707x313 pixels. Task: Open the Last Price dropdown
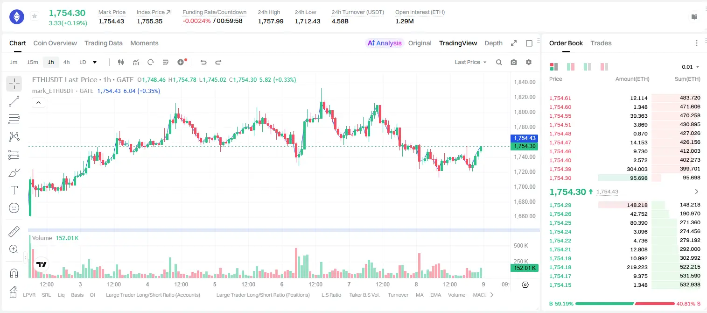(470, 62)
